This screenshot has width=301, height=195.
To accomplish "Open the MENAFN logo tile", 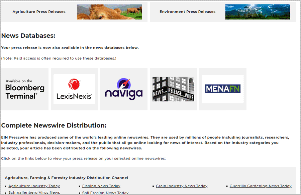I will 223,89.
